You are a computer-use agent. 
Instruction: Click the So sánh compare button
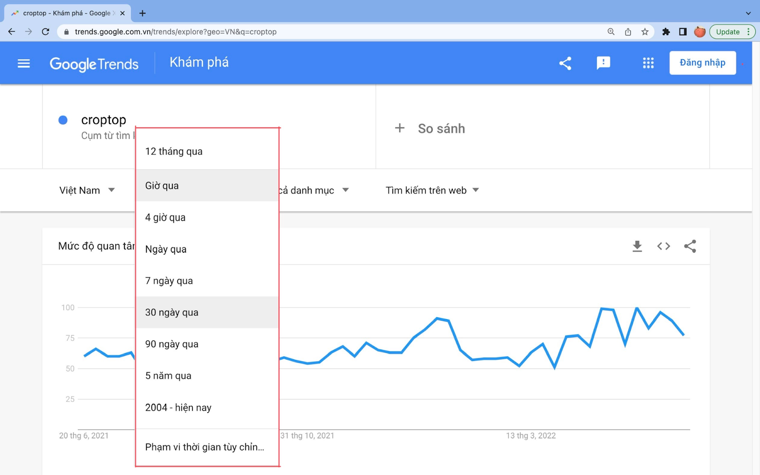click(430, 128)
